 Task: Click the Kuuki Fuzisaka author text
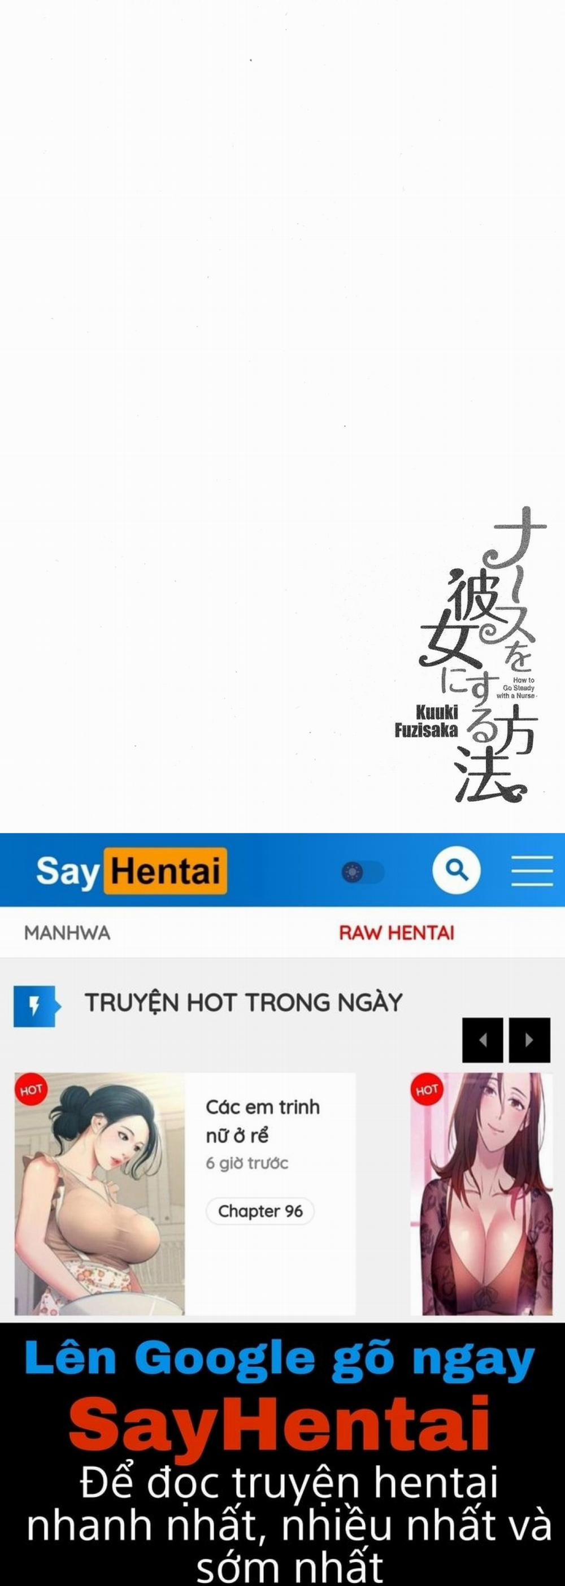pos(427,721)
